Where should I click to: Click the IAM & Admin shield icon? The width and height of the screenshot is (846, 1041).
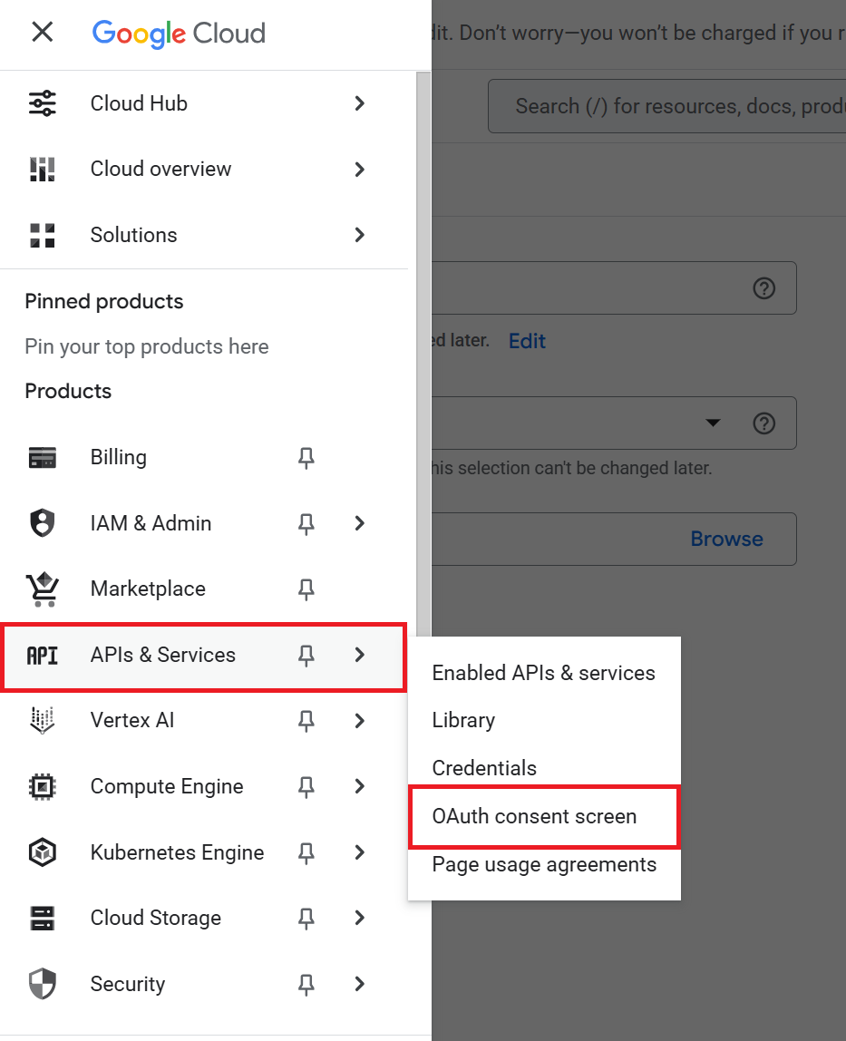43,523
